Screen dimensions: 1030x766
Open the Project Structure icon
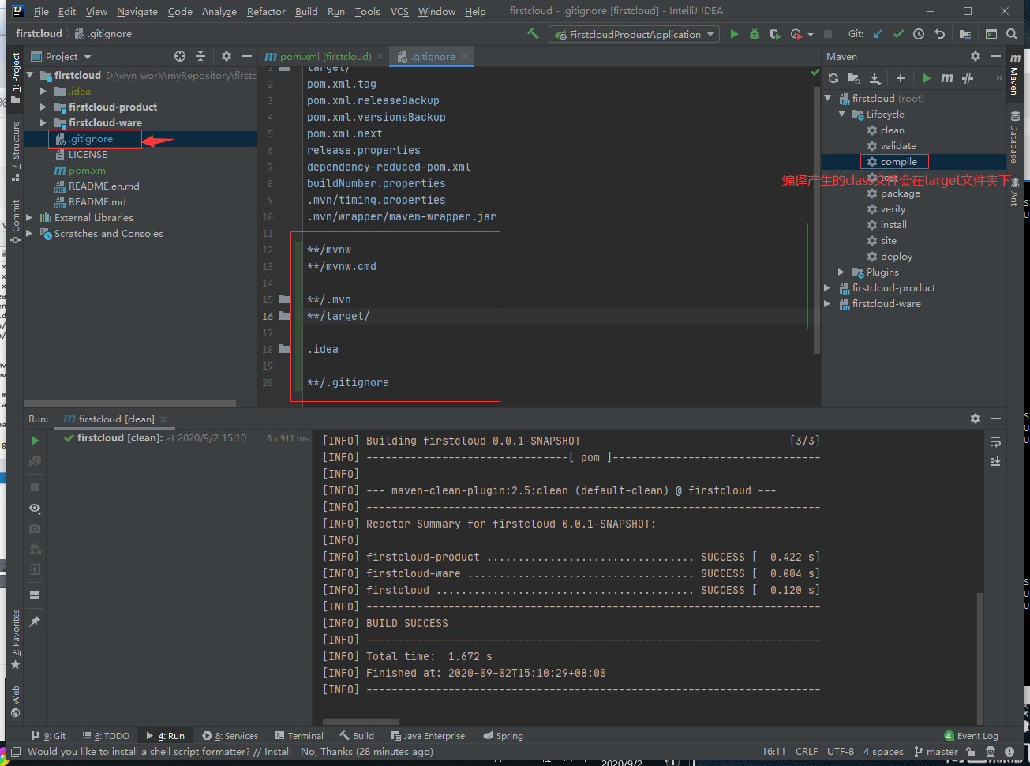[x=964, y=34]
